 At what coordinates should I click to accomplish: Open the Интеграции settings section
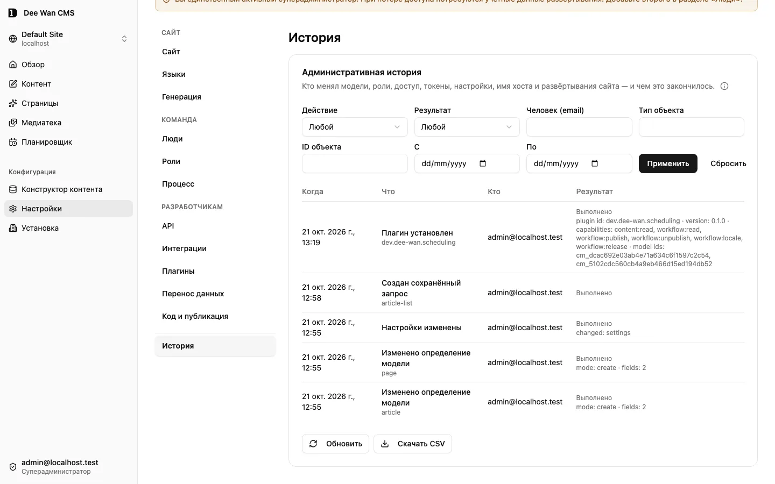(x=215, y=248)
